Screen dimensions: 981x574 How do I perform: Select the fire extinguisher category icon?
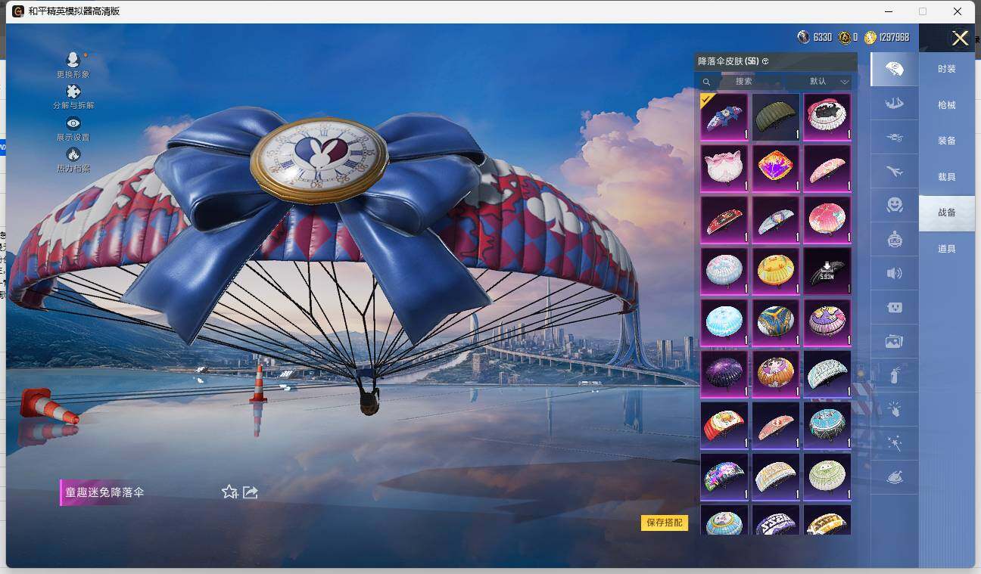coord(894,376)
